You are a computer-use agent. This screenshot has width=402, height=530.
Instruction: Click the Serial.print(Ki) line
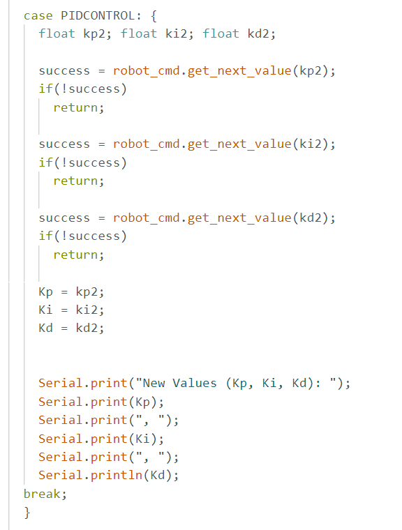click(x=101, y=439)
